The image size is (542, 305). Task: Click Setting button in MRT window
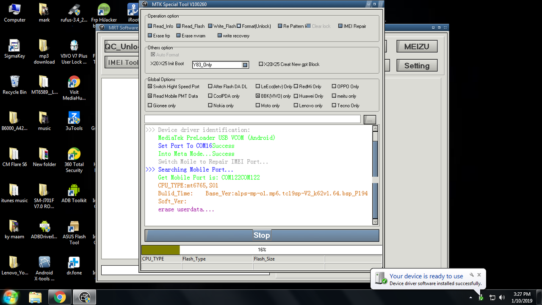417,66
